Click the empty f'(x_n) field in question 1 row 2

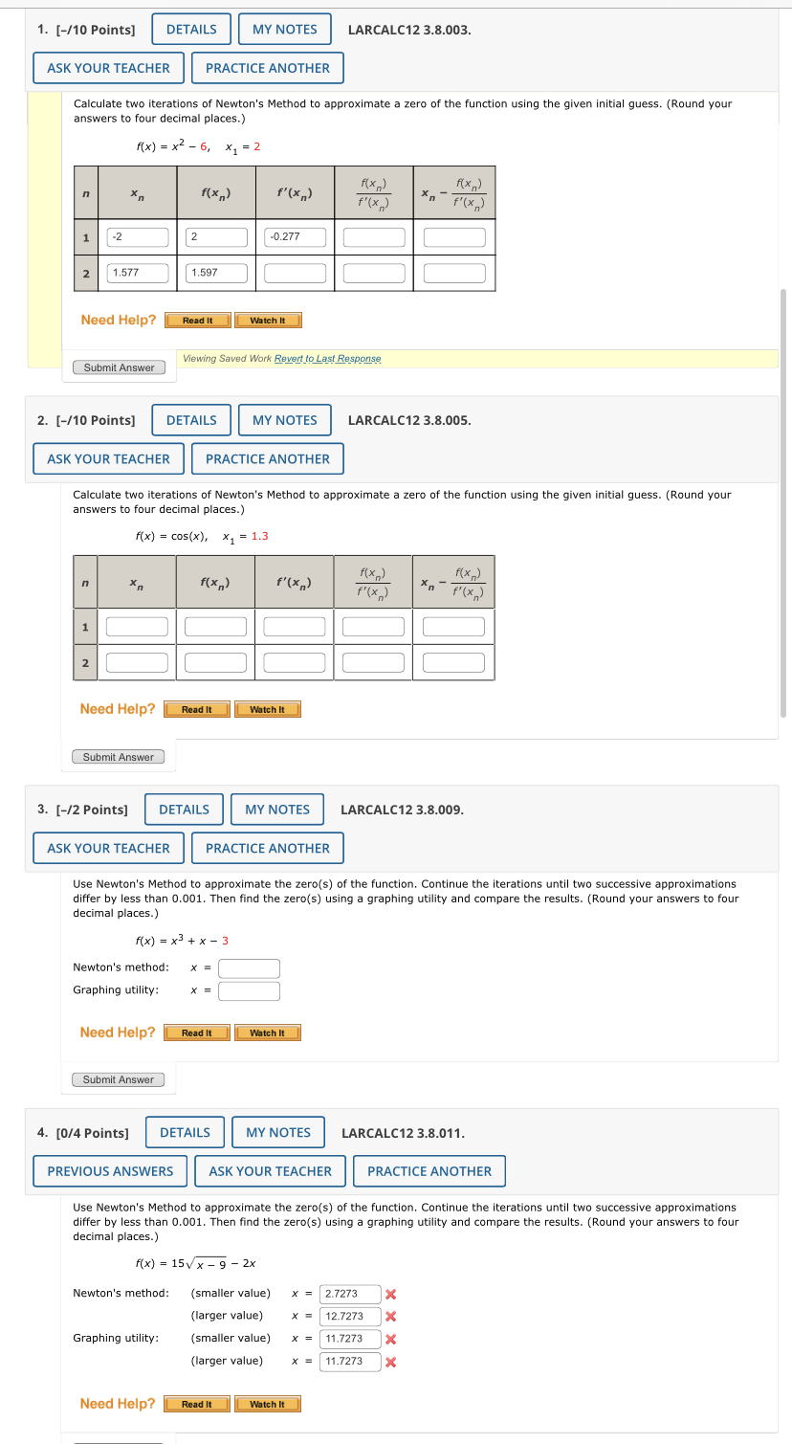[x=294, y=272]
